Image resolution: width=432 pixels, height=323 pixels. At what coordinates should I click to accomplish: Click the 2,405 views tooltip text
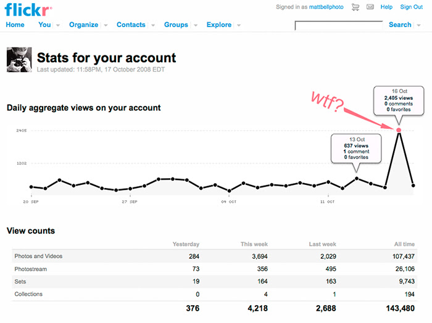(x=399, y=98)
